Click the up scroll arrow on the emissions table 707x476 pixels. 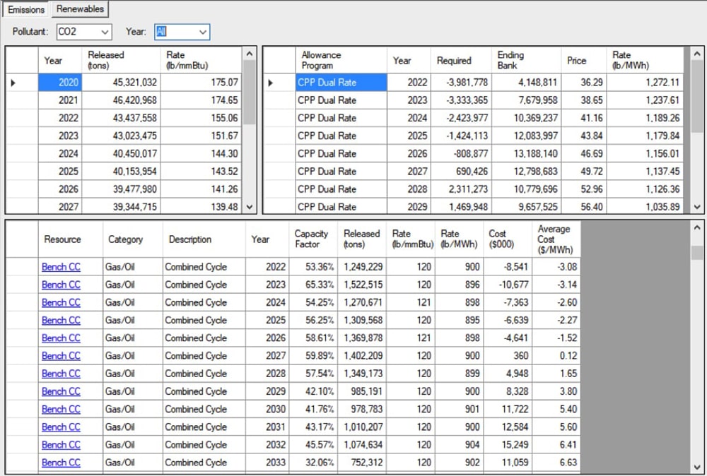[249, 55]
